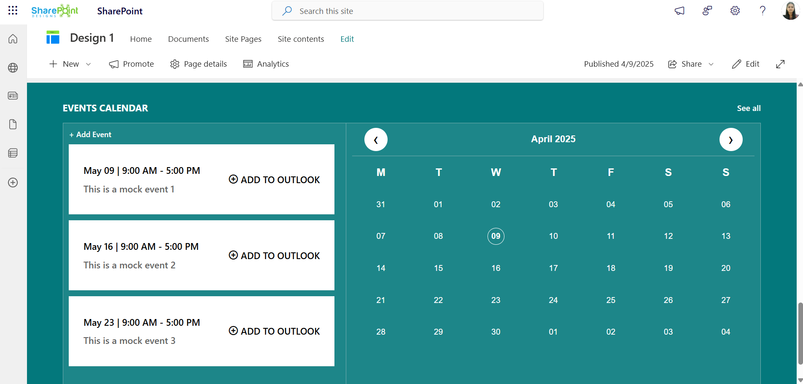
Task: Click the Search this site field
Action: pyautogui.click(x=407, y=11)
